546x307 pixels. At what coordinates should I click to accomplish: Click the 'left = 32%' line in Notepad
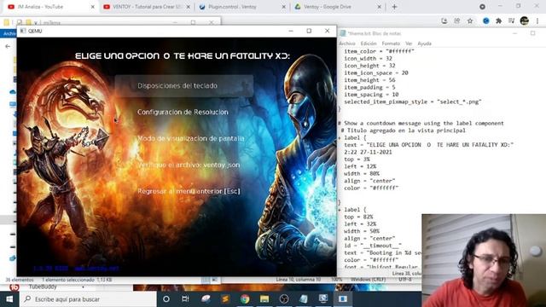[x=360, y=223]
